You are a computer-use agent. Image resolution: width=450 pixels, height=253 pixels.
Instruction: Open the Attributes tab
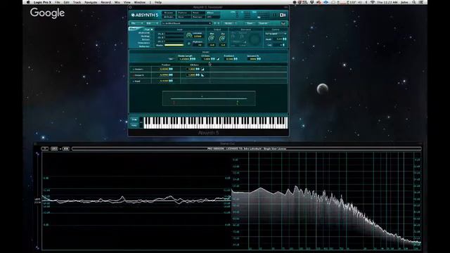(169, 17)
